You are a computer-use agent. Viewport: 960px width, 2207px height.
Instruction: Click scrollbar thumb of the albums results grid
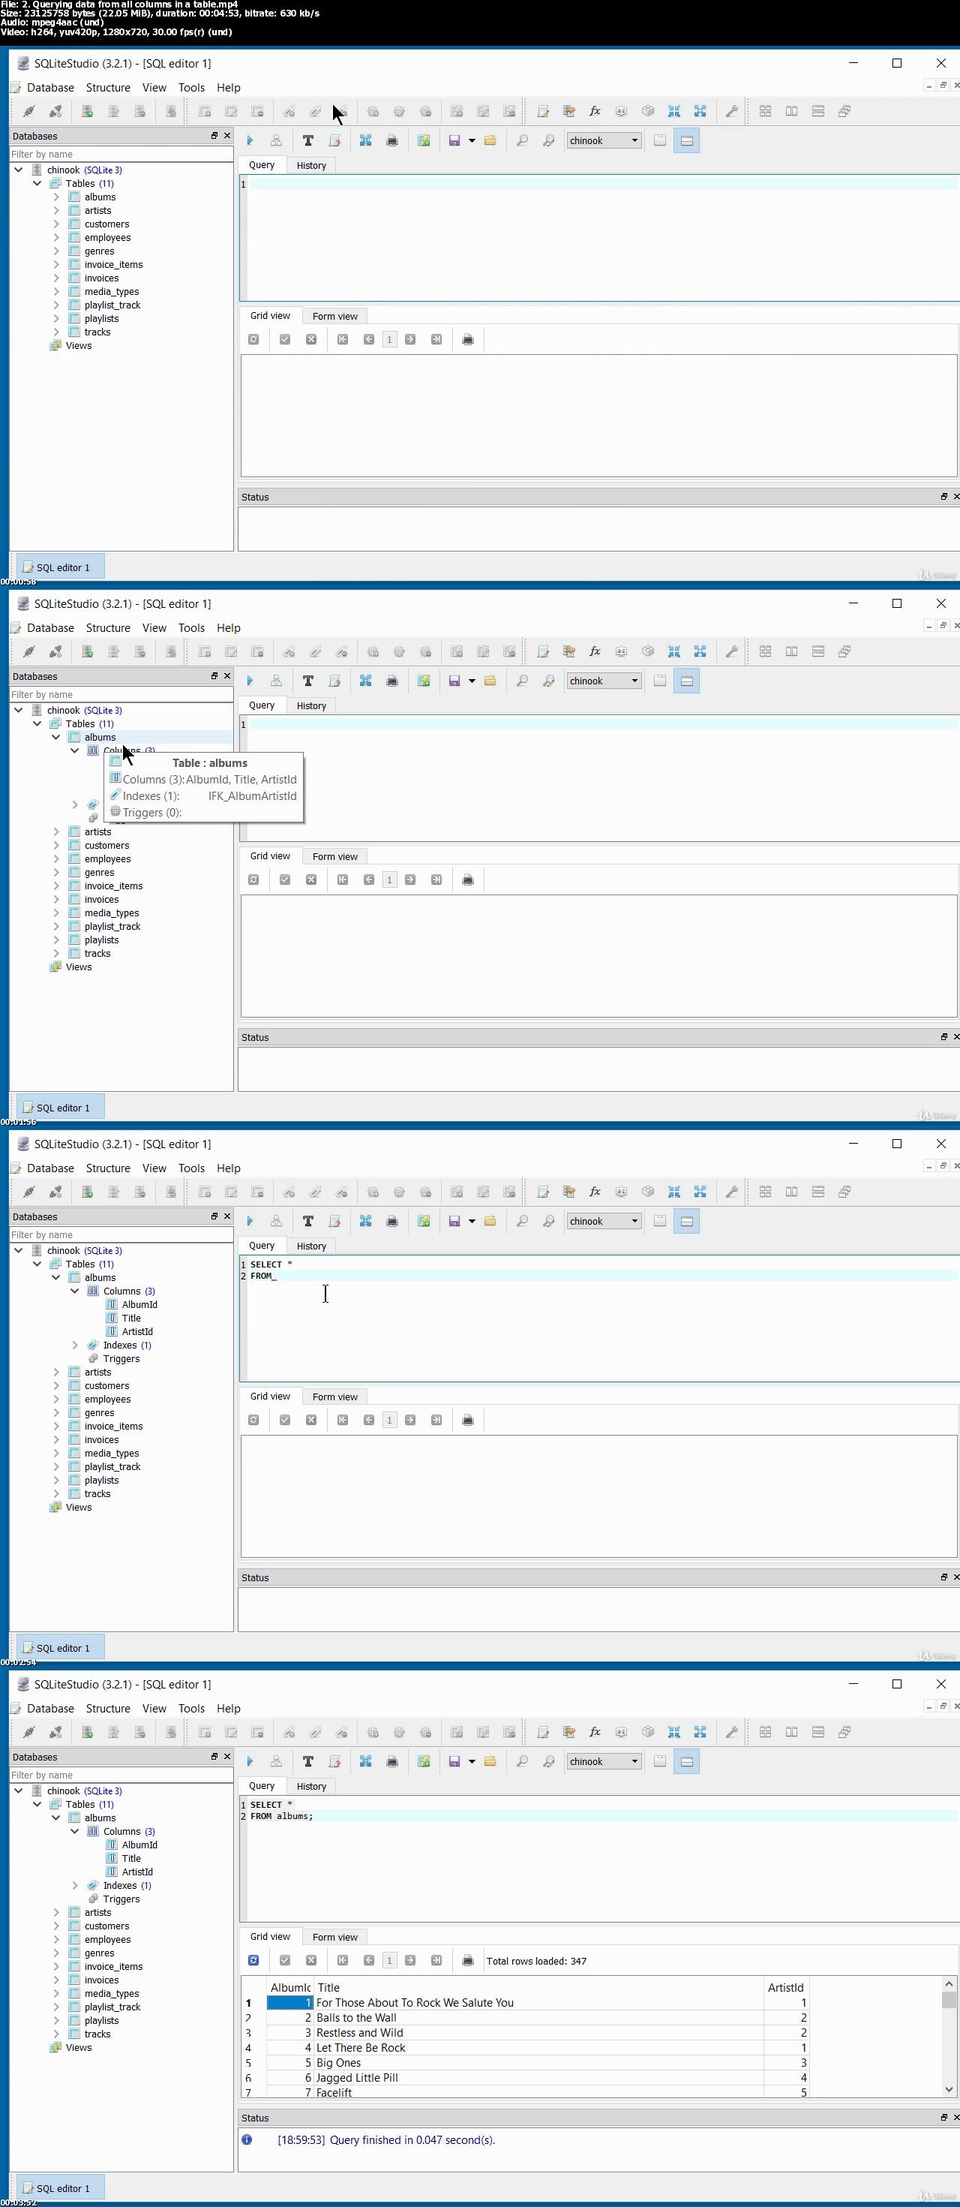[x=948, y=2000]
